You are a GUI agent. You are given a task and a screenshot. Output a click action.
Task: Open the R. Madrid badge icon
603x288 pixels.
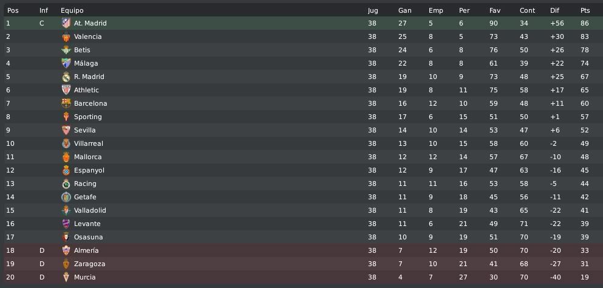click(66, 77)
